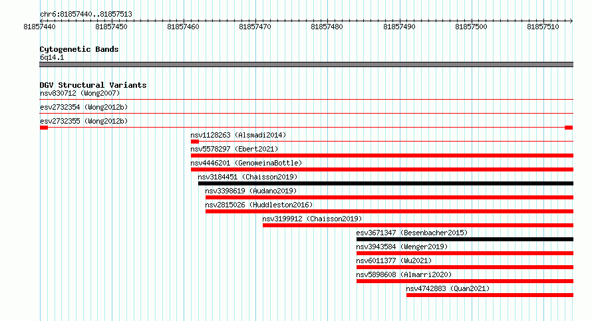The width and height of the screenshot is (592, 321).
Task: Select the nsv4742883 (Quan2021) label
Action: [448, 288]
